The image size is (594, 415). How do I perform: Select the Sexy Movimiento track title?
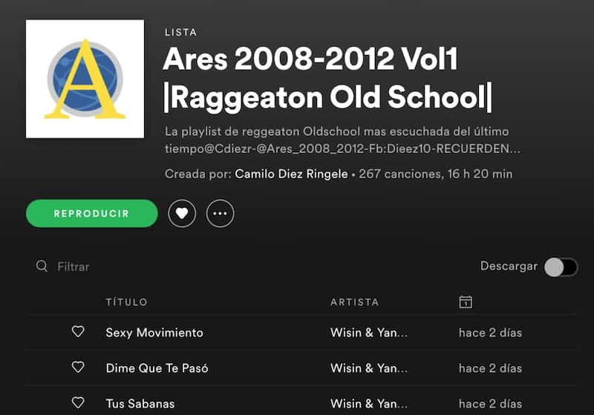(154, 333)
